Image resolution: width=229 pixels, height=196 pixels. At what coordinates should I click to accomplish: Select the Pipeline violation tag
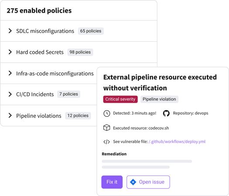pyautogui.click(x=159, y=99)
